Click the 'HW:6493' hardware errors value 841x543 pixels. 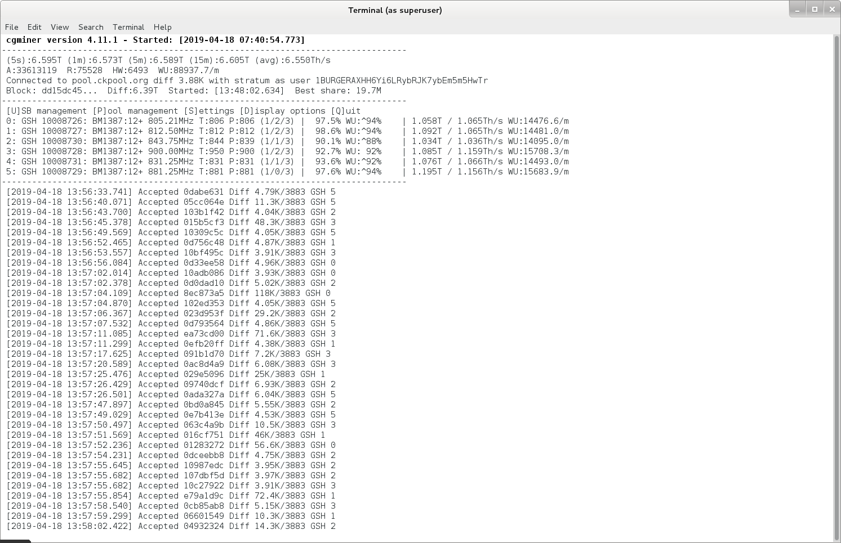pyautogui.click(x=130, y=70)
